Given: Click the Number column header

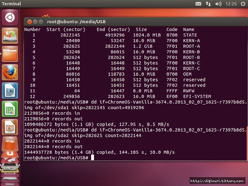Looking at the screenshot, I should (32, 29).
